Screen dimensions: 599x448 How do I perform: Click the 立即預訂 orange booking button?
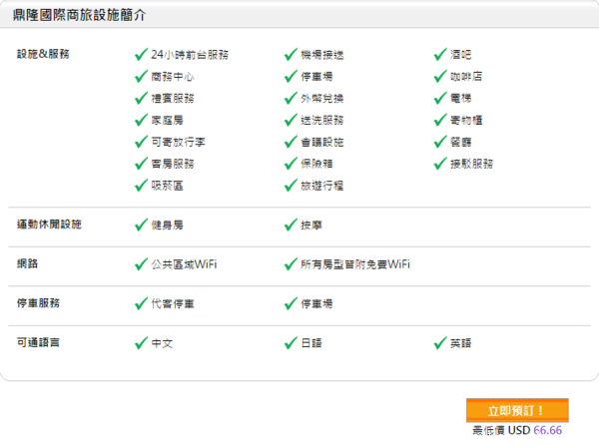click(x=517, y=410)
